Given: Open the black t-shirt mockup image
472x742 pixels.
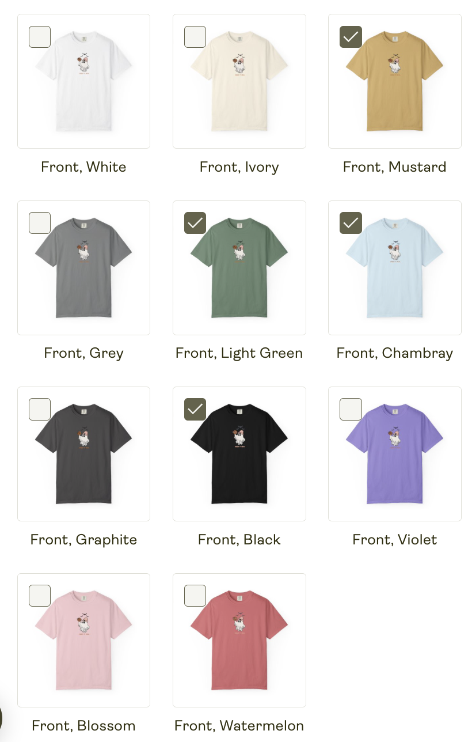Looking at the screenshot, I should [x=239, y=454].
